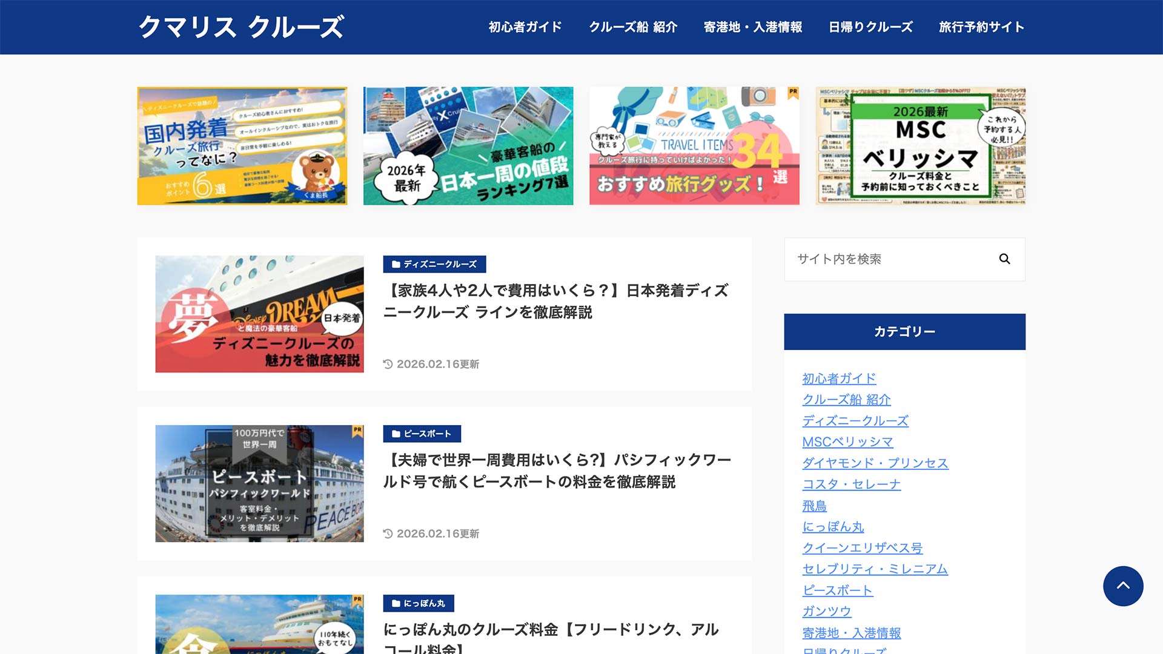This screenshot has width=1163, height=654.
Task: Go to the 日帰りクルーズ menu item
Action: click(x=870, y=27)
